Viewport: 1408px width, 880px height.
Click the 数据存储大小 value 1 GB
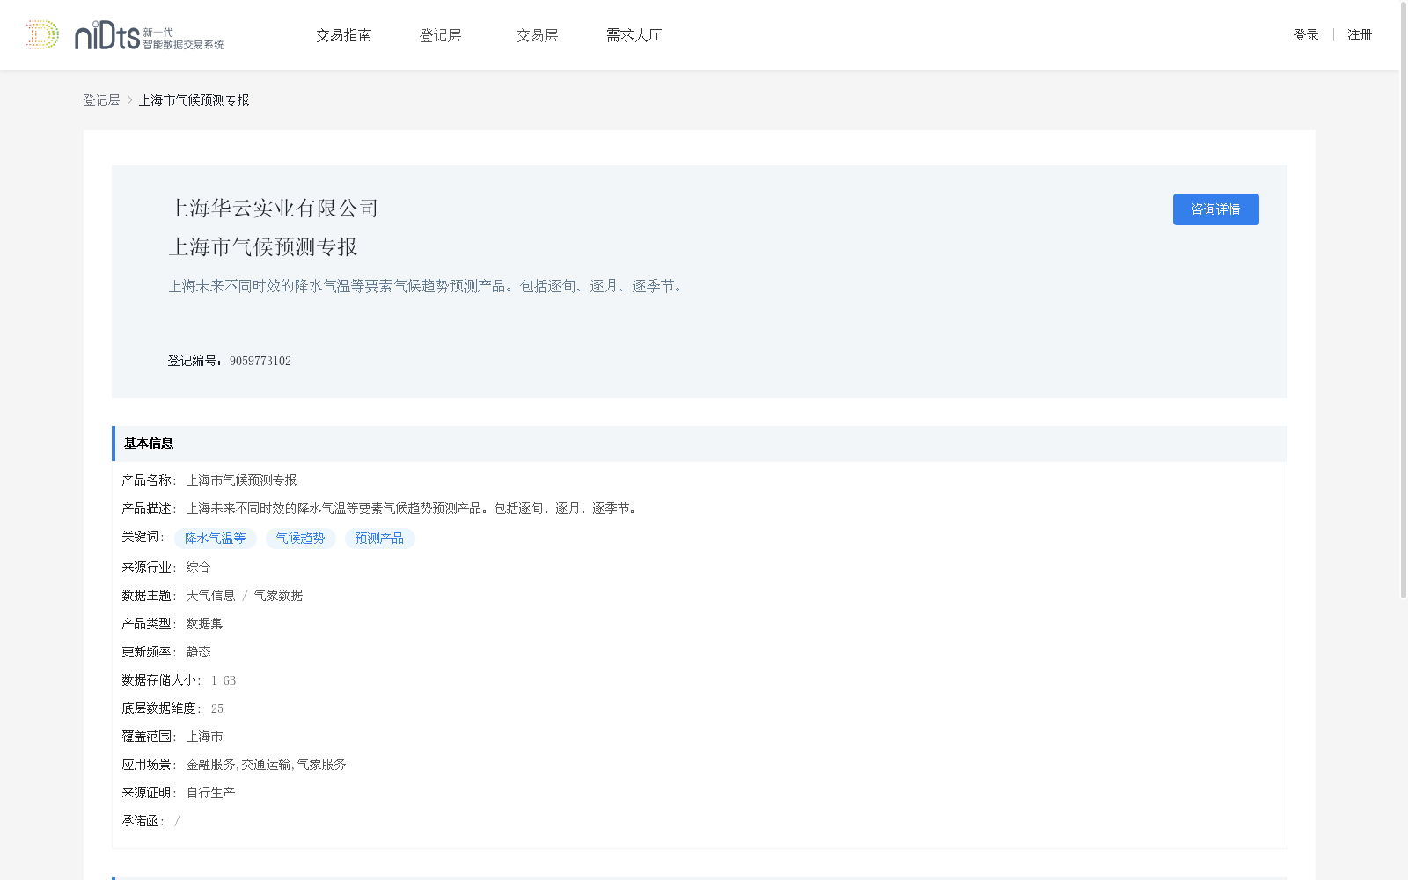(x=224, y=680)
